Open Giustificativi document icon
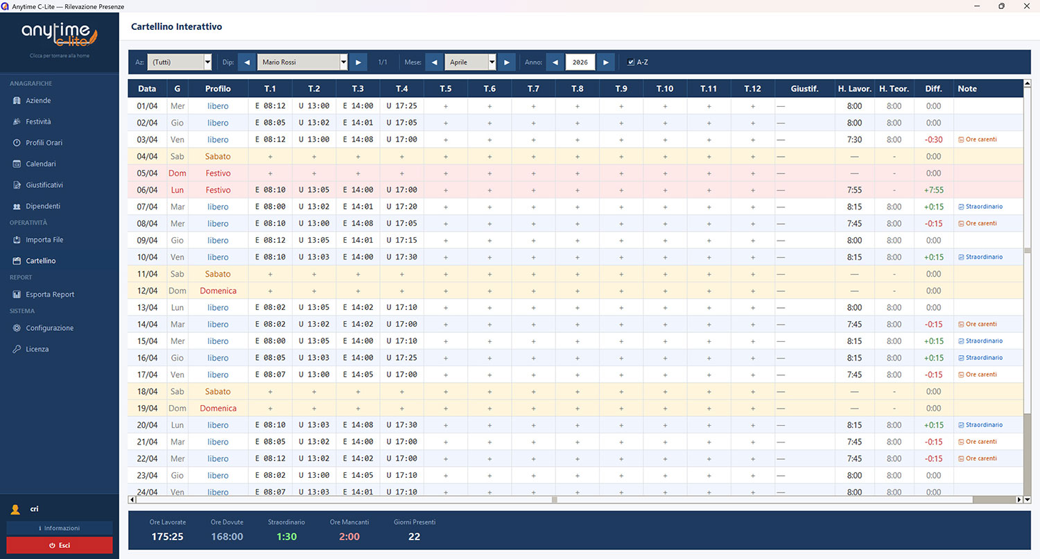The height and width of the screenshot is (559, 1040). click(17, 185)
